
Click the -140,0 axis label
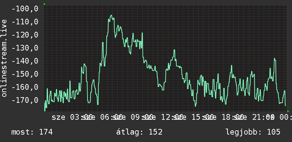coord(25,61)
